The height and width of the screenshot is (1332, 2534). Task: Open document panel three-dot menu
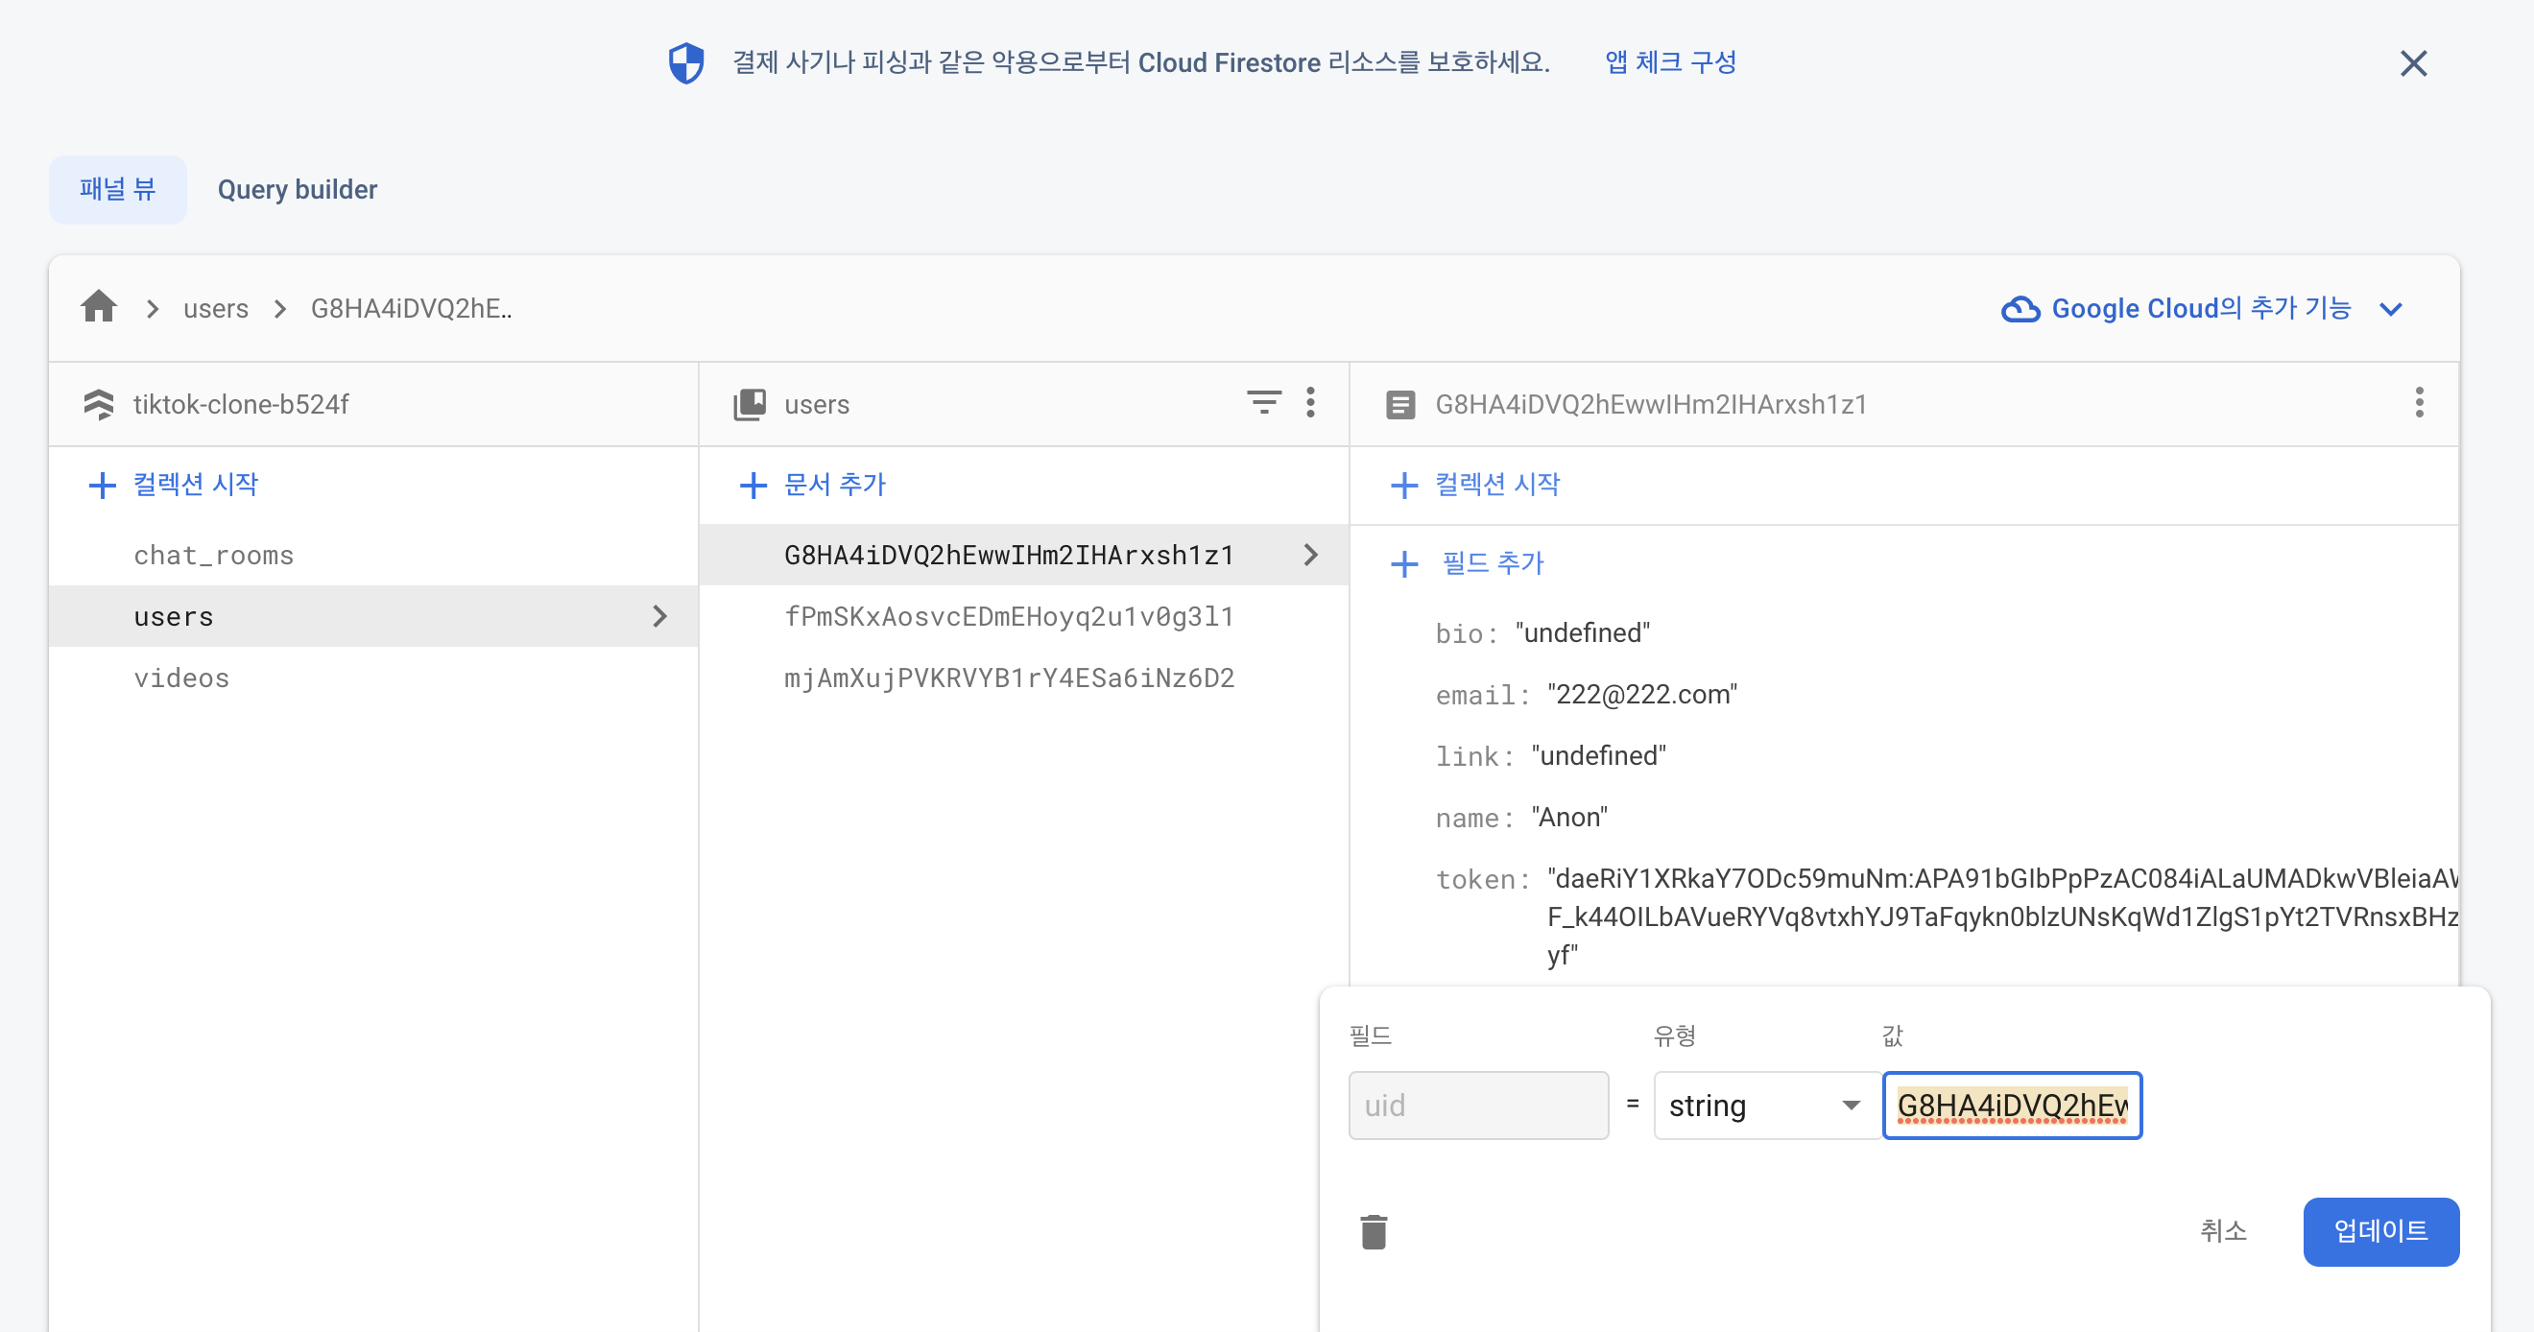click(2419, 402)
